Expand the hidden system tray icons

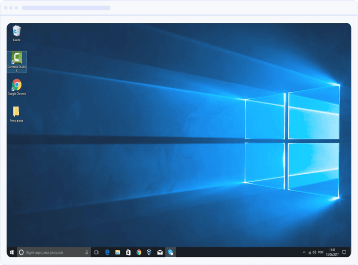click(x=304, y=252)
